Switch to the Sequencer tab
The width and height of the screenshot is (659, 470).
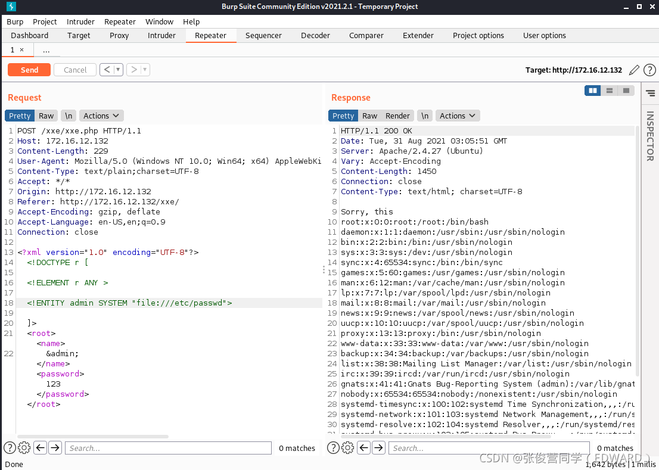tap(263, 36)
